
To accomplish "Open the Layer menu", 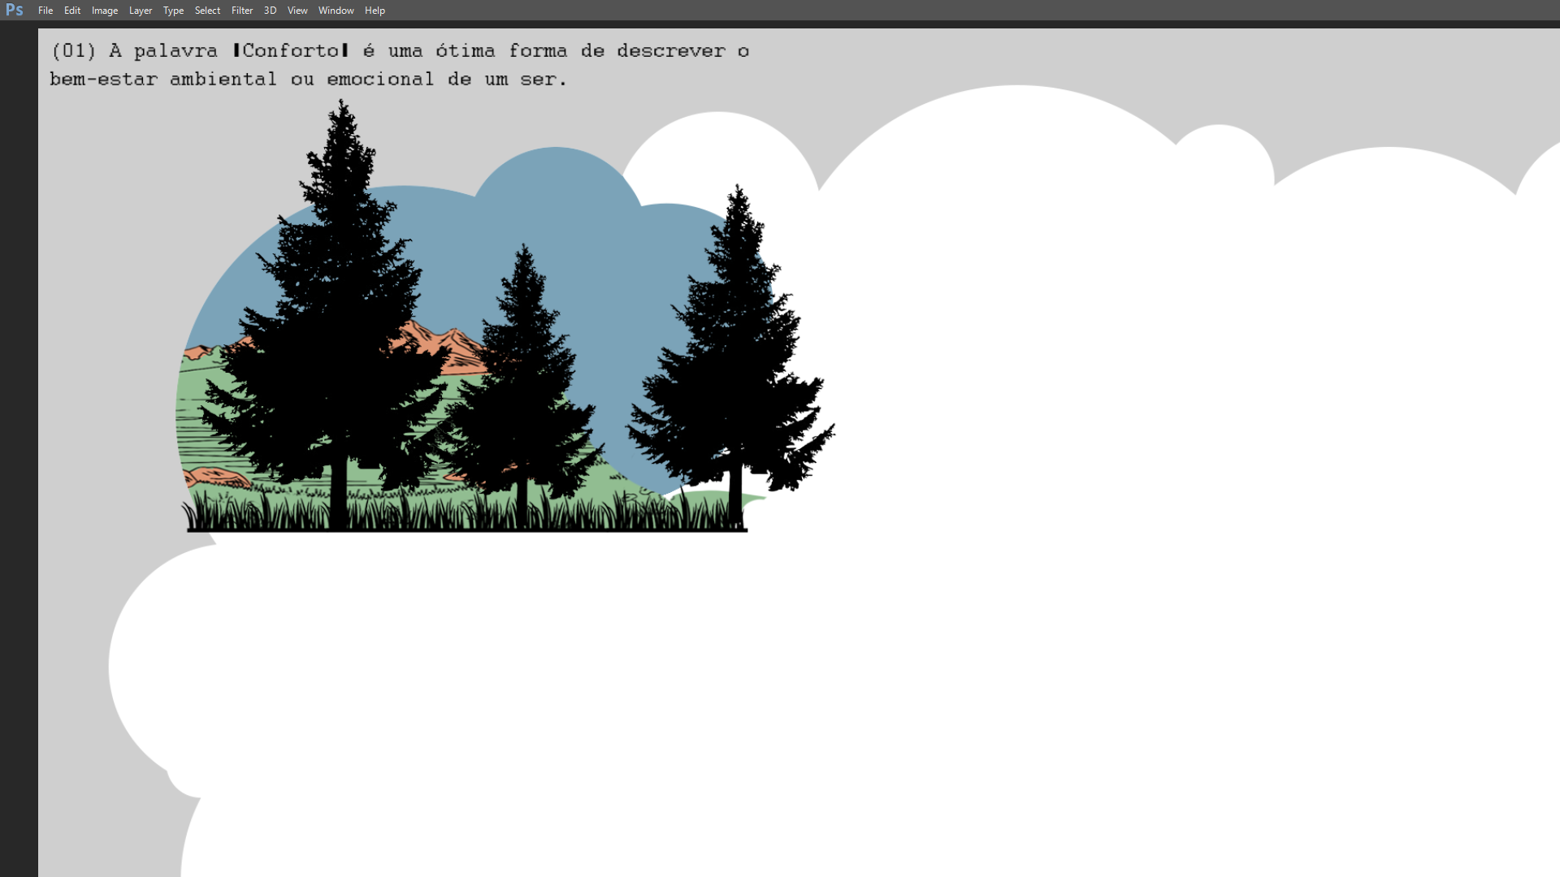I will pos(141,11).
